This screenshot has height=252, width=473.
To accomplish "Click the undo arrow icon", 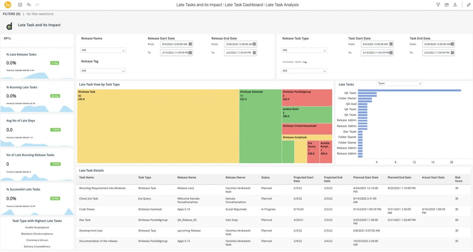I will (28, 4).
